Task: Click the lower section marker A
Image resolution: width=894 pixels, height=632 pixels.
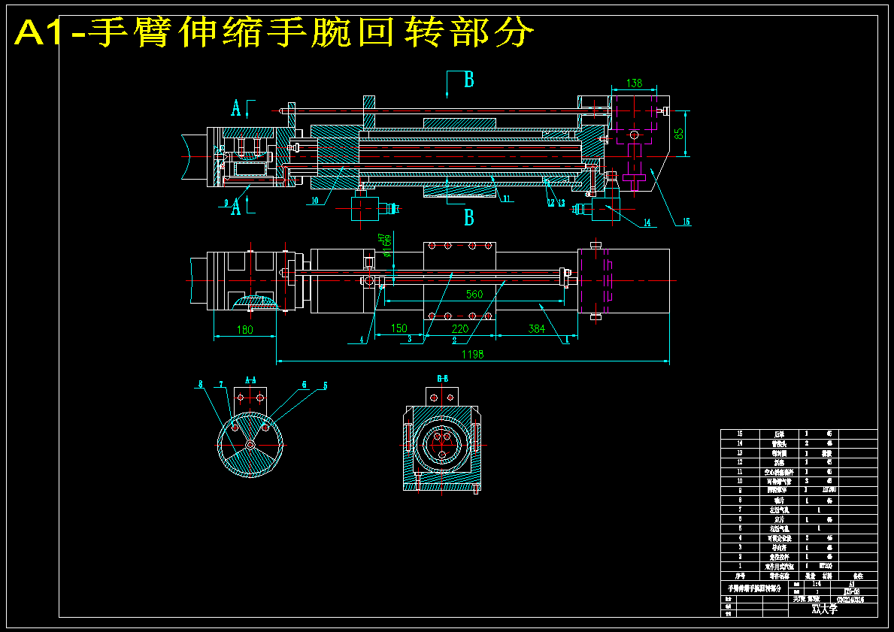Action: pos(236,207)
